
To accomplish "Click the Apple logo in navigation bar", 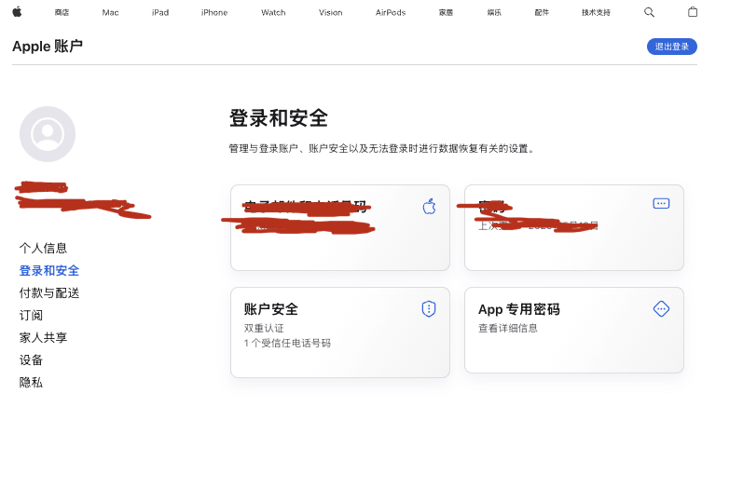I will coord(17,12).
